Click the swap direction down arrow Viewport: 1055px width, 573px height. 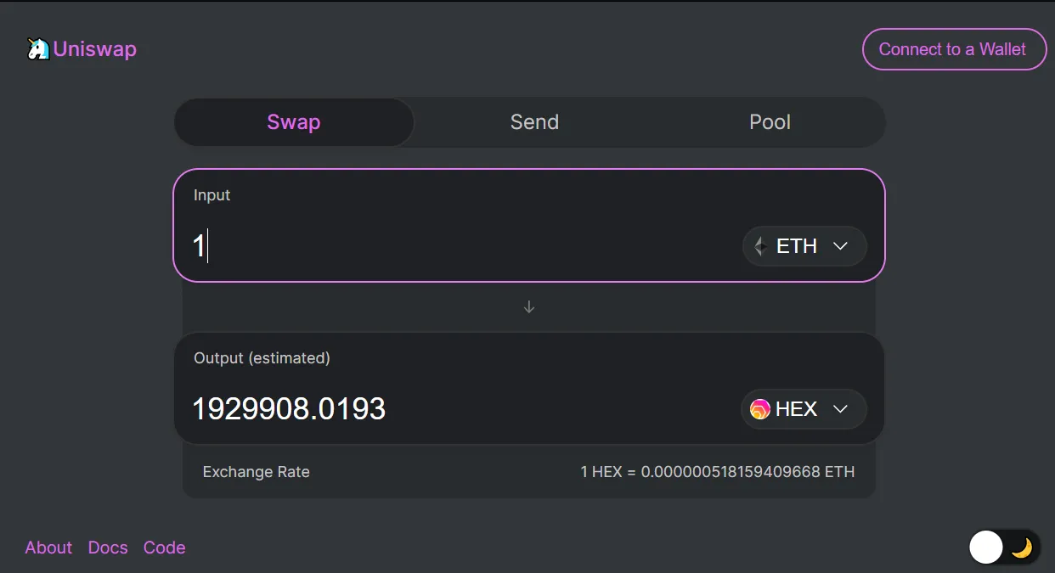[x=529, y=306]
